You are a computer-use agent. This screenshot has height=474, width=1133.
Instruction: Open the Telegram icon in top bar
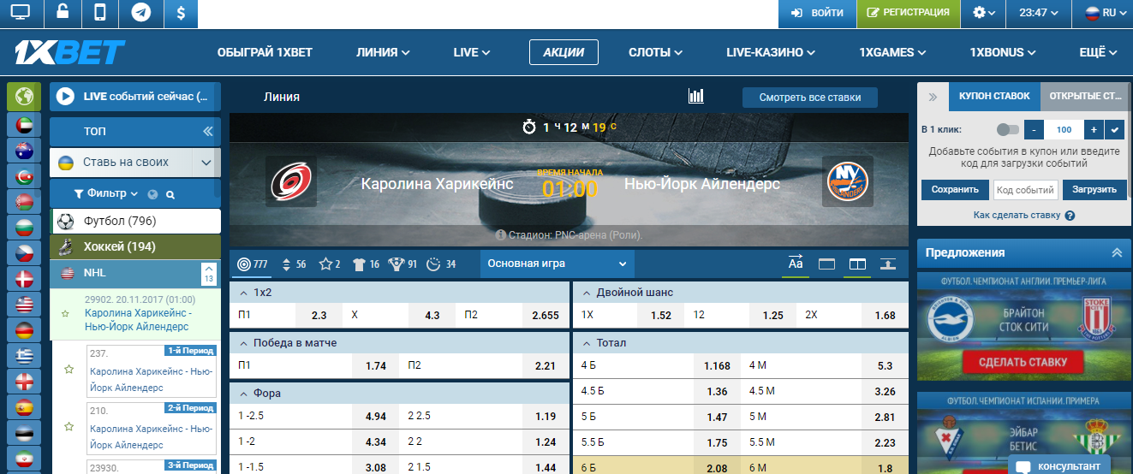140,13
